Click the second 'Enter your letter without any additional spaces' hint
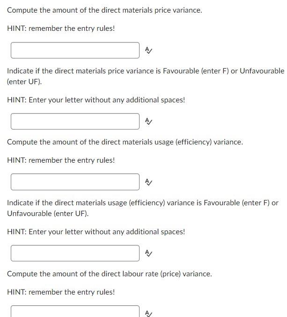The image size is (287, 317). (96, 232)
